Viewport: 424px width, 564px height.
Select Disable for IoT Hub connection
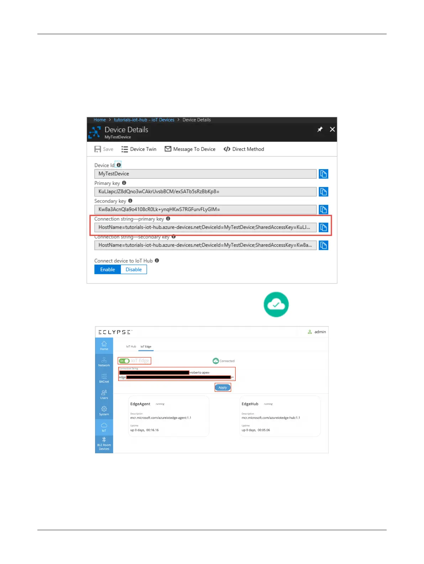[134, 270]
